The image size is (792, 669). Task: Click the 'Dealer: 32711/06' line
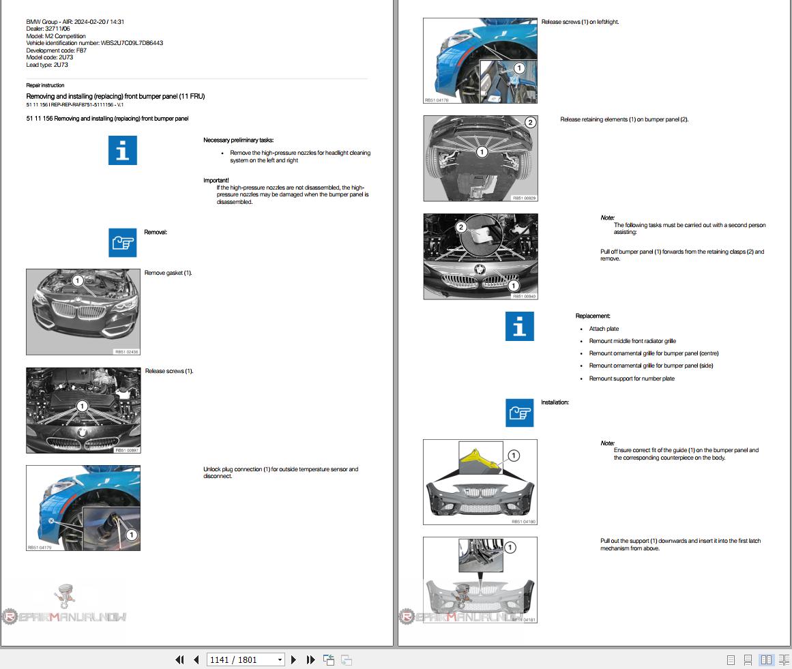[x=48, y=29]
